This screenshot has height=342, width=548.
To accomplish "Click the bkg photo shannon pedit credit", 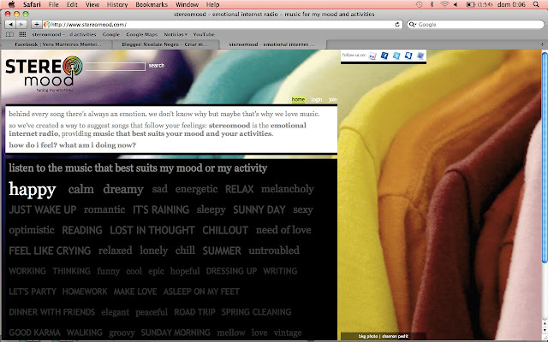I will [x=383, y=336].
